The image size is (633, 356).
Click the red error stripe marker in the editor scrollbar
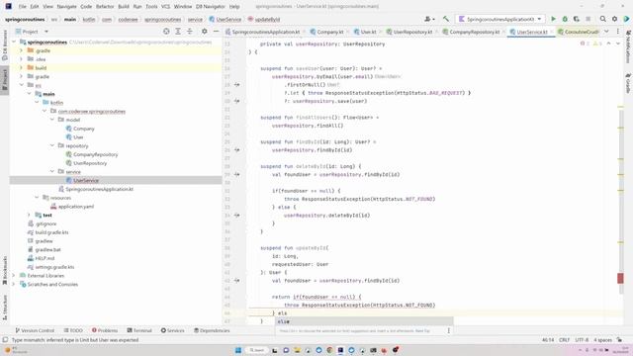tap(620, 278)
